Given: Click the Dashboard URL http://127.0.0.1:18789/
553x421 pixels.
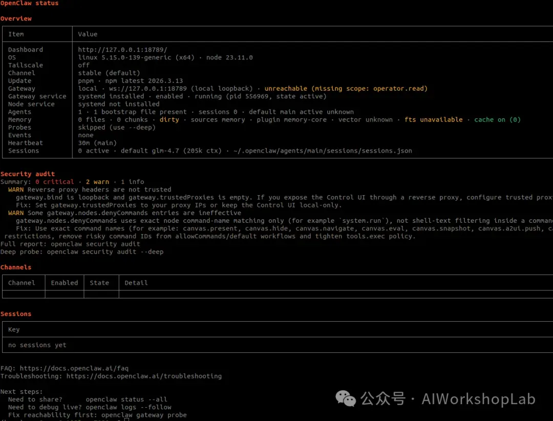Looking at the screenshot, I should 122,50.
